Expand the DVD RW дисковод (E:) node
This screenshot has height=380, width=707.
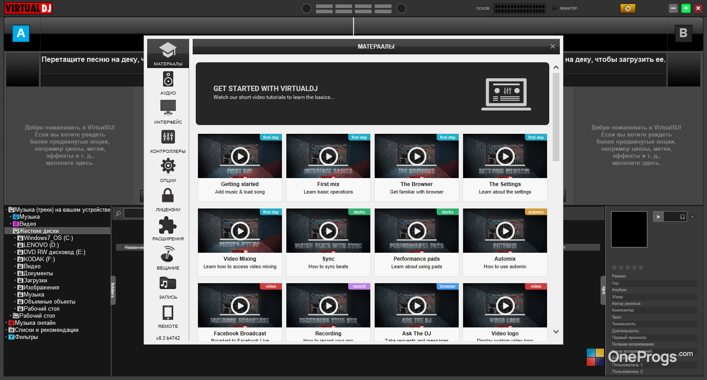(15, 252)
